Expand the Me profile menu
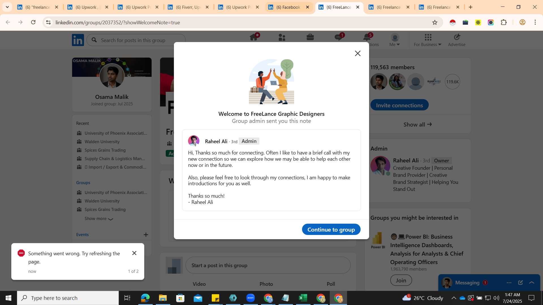The height and width of the screenshot is (305, 543). tap(395, 40)
